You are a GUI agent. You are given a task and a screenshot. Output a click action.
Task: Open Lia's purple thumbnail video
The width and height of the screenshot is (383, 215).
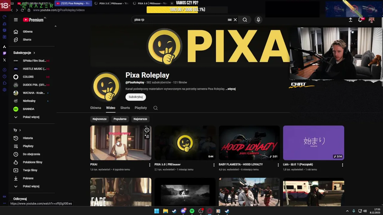(x=314, y=143)
